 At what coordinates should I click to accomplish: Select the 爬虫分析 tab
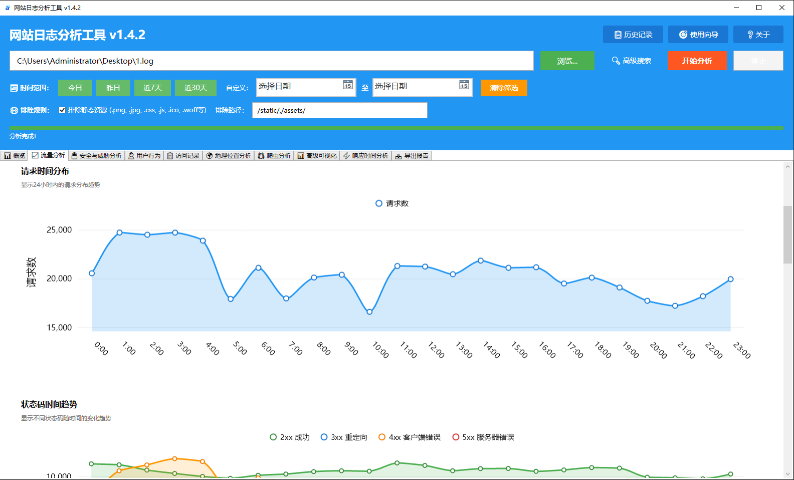274,156
